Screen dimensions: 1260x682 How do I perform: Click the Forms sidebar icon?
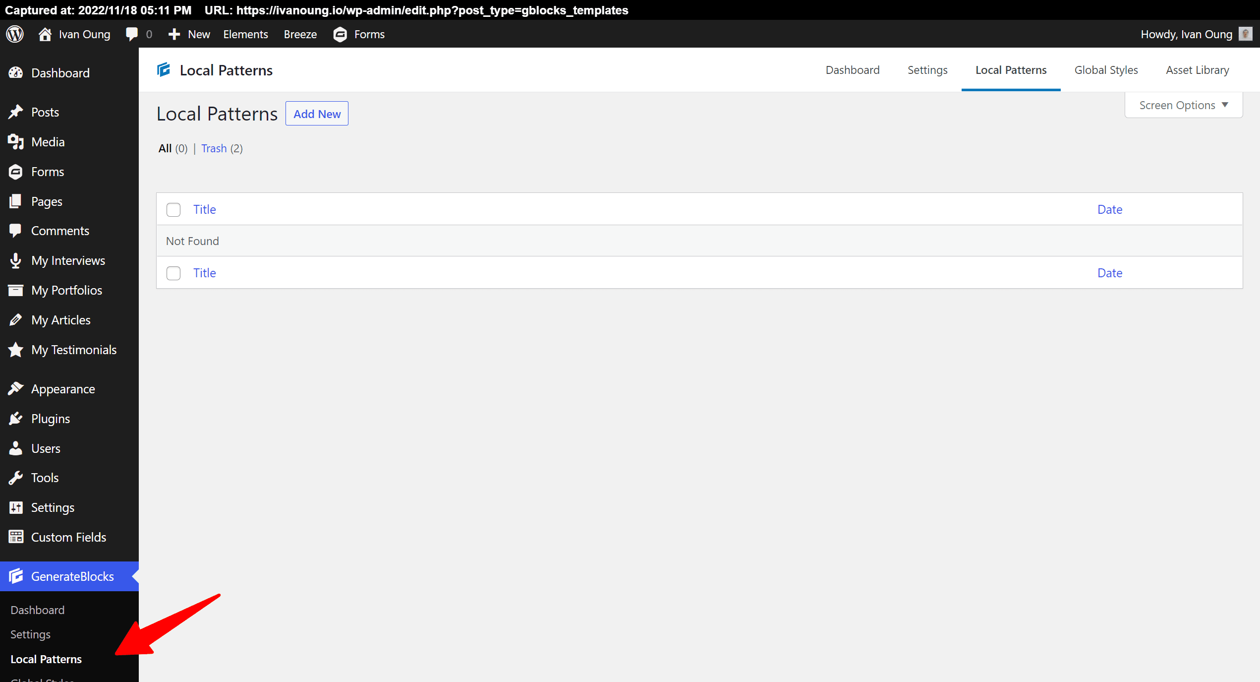[16, 172]
